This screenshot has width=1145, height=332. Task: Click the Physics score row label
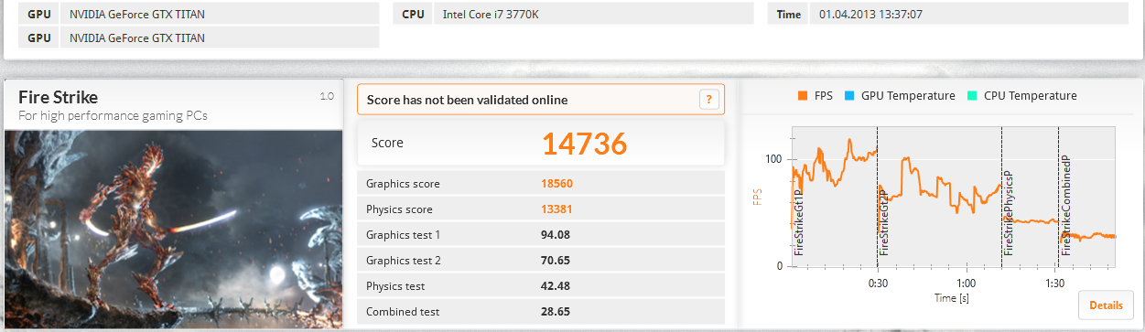(399, 209)
